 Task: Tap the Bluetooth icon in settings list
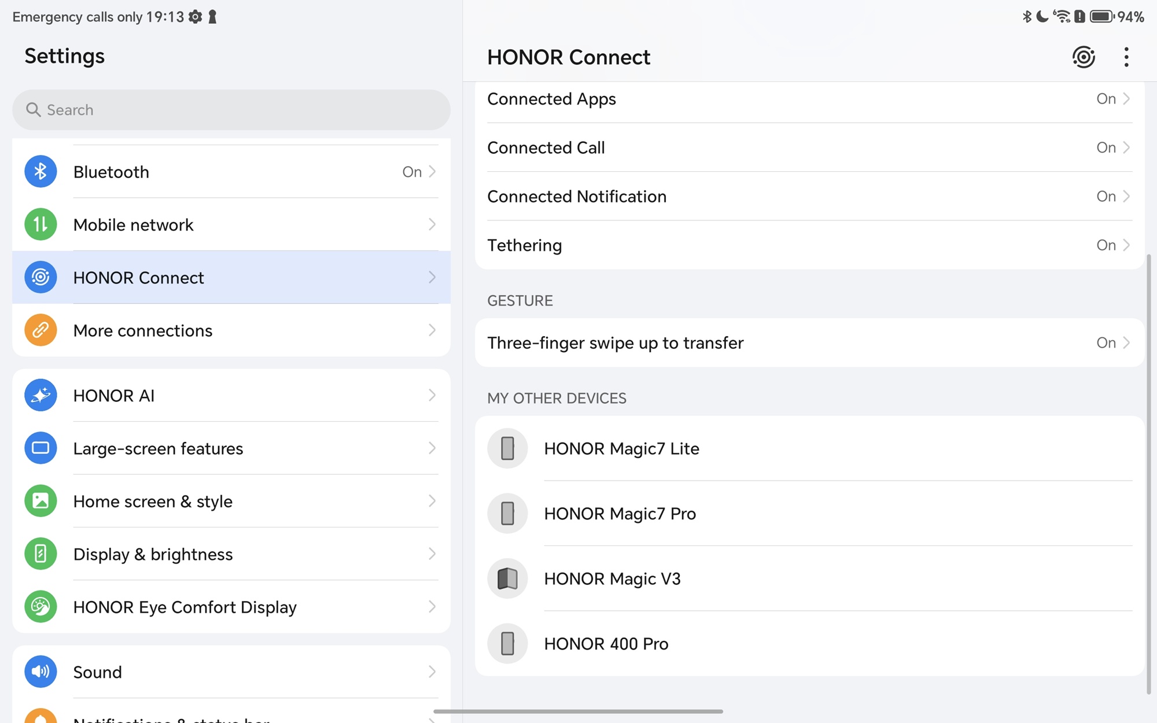[x=40, y=172]
